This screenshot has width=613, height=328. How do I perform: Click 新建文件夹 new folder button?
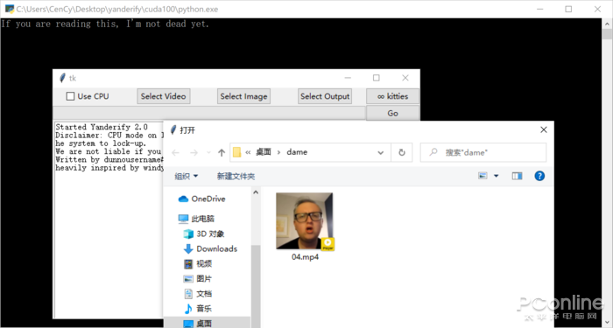click(x=236, y=176)
